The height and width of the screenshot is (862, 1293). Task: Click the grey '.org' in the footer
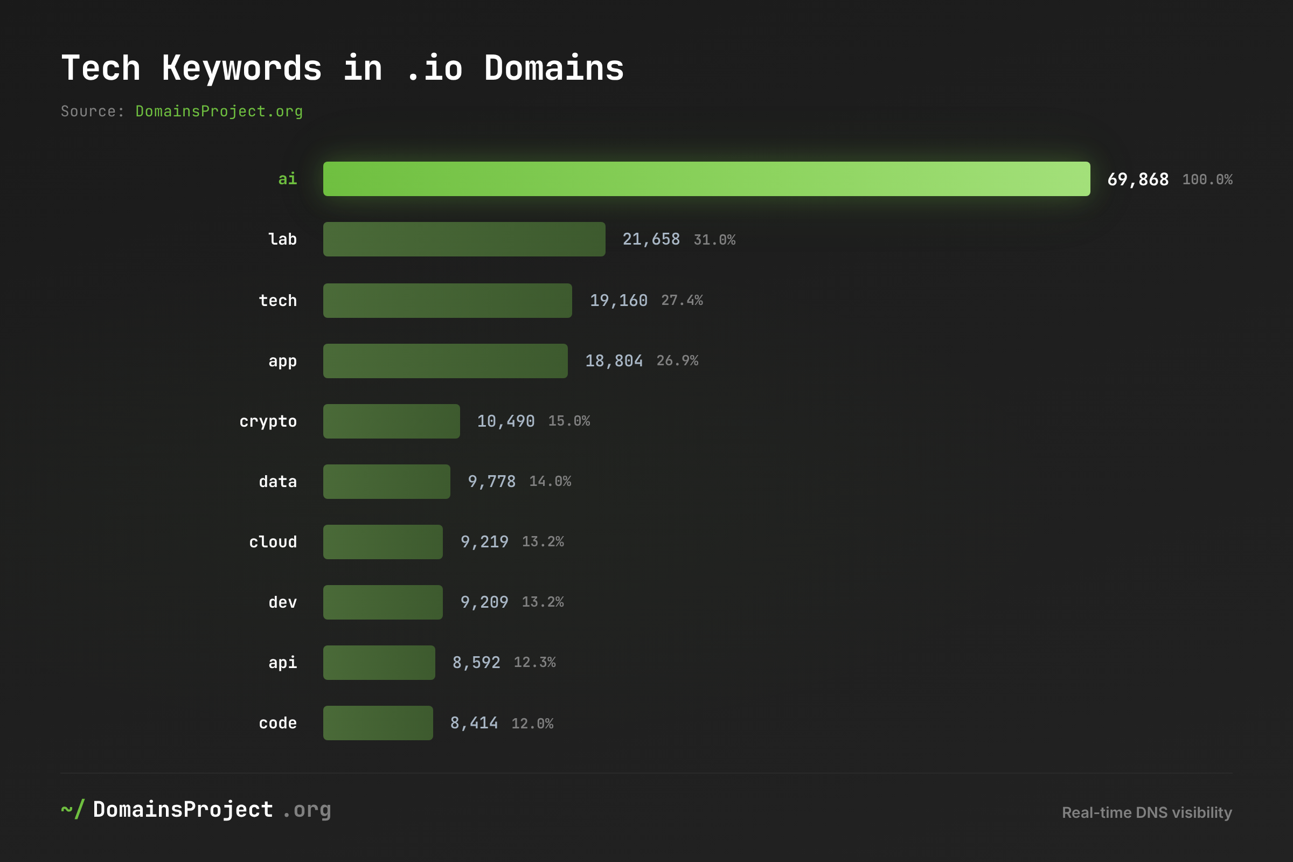[x=307, y=811]
